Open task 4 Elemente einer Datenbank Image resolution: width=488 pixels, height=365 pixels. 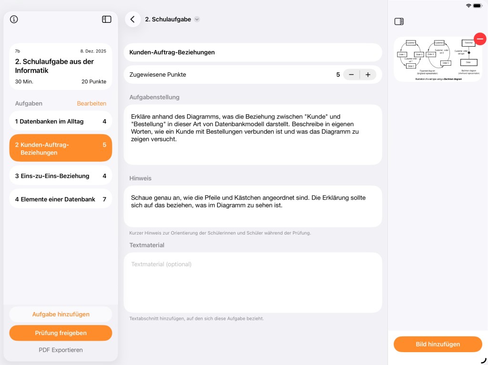tap(61, 199)
